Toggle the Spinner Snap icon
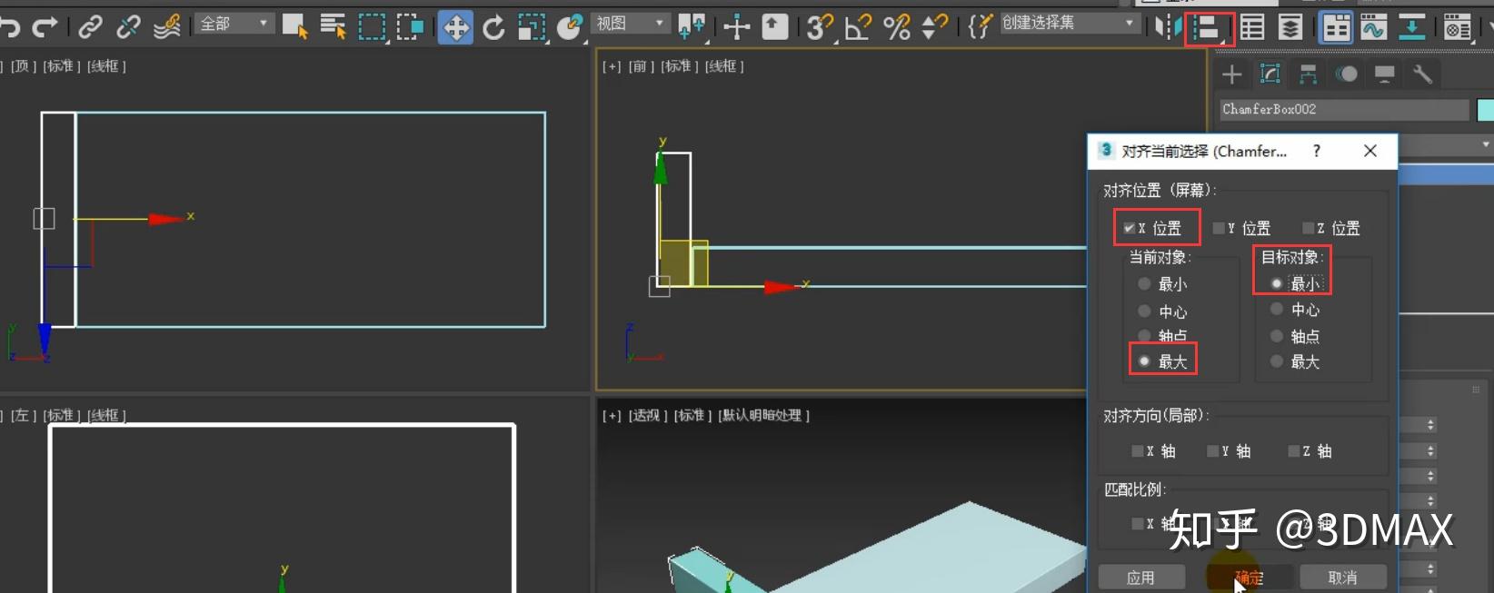1494x593 pixels. tap(934, 27)
